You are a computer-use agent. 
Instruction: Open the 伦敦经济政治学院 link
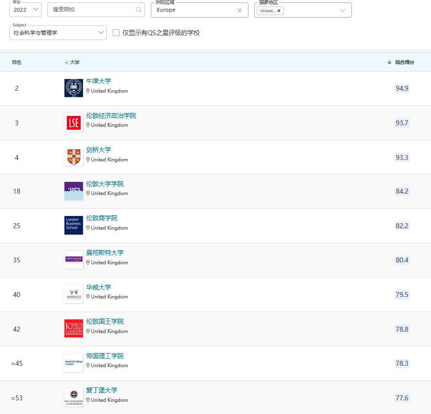[x=111, y=116]
